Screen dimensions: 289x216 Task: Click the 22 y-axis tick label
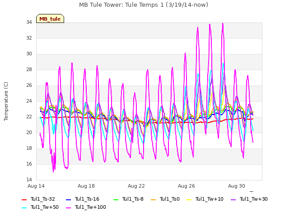tap(29, 117)
